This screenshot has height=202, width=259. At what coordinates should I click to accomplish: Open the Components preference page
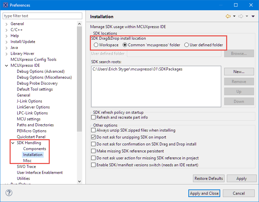coord(34,149)
